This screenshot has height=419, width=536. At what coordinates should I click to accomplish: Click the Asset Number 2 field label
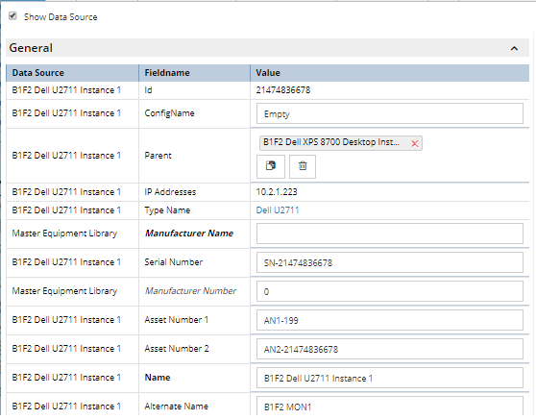(177, 349)
